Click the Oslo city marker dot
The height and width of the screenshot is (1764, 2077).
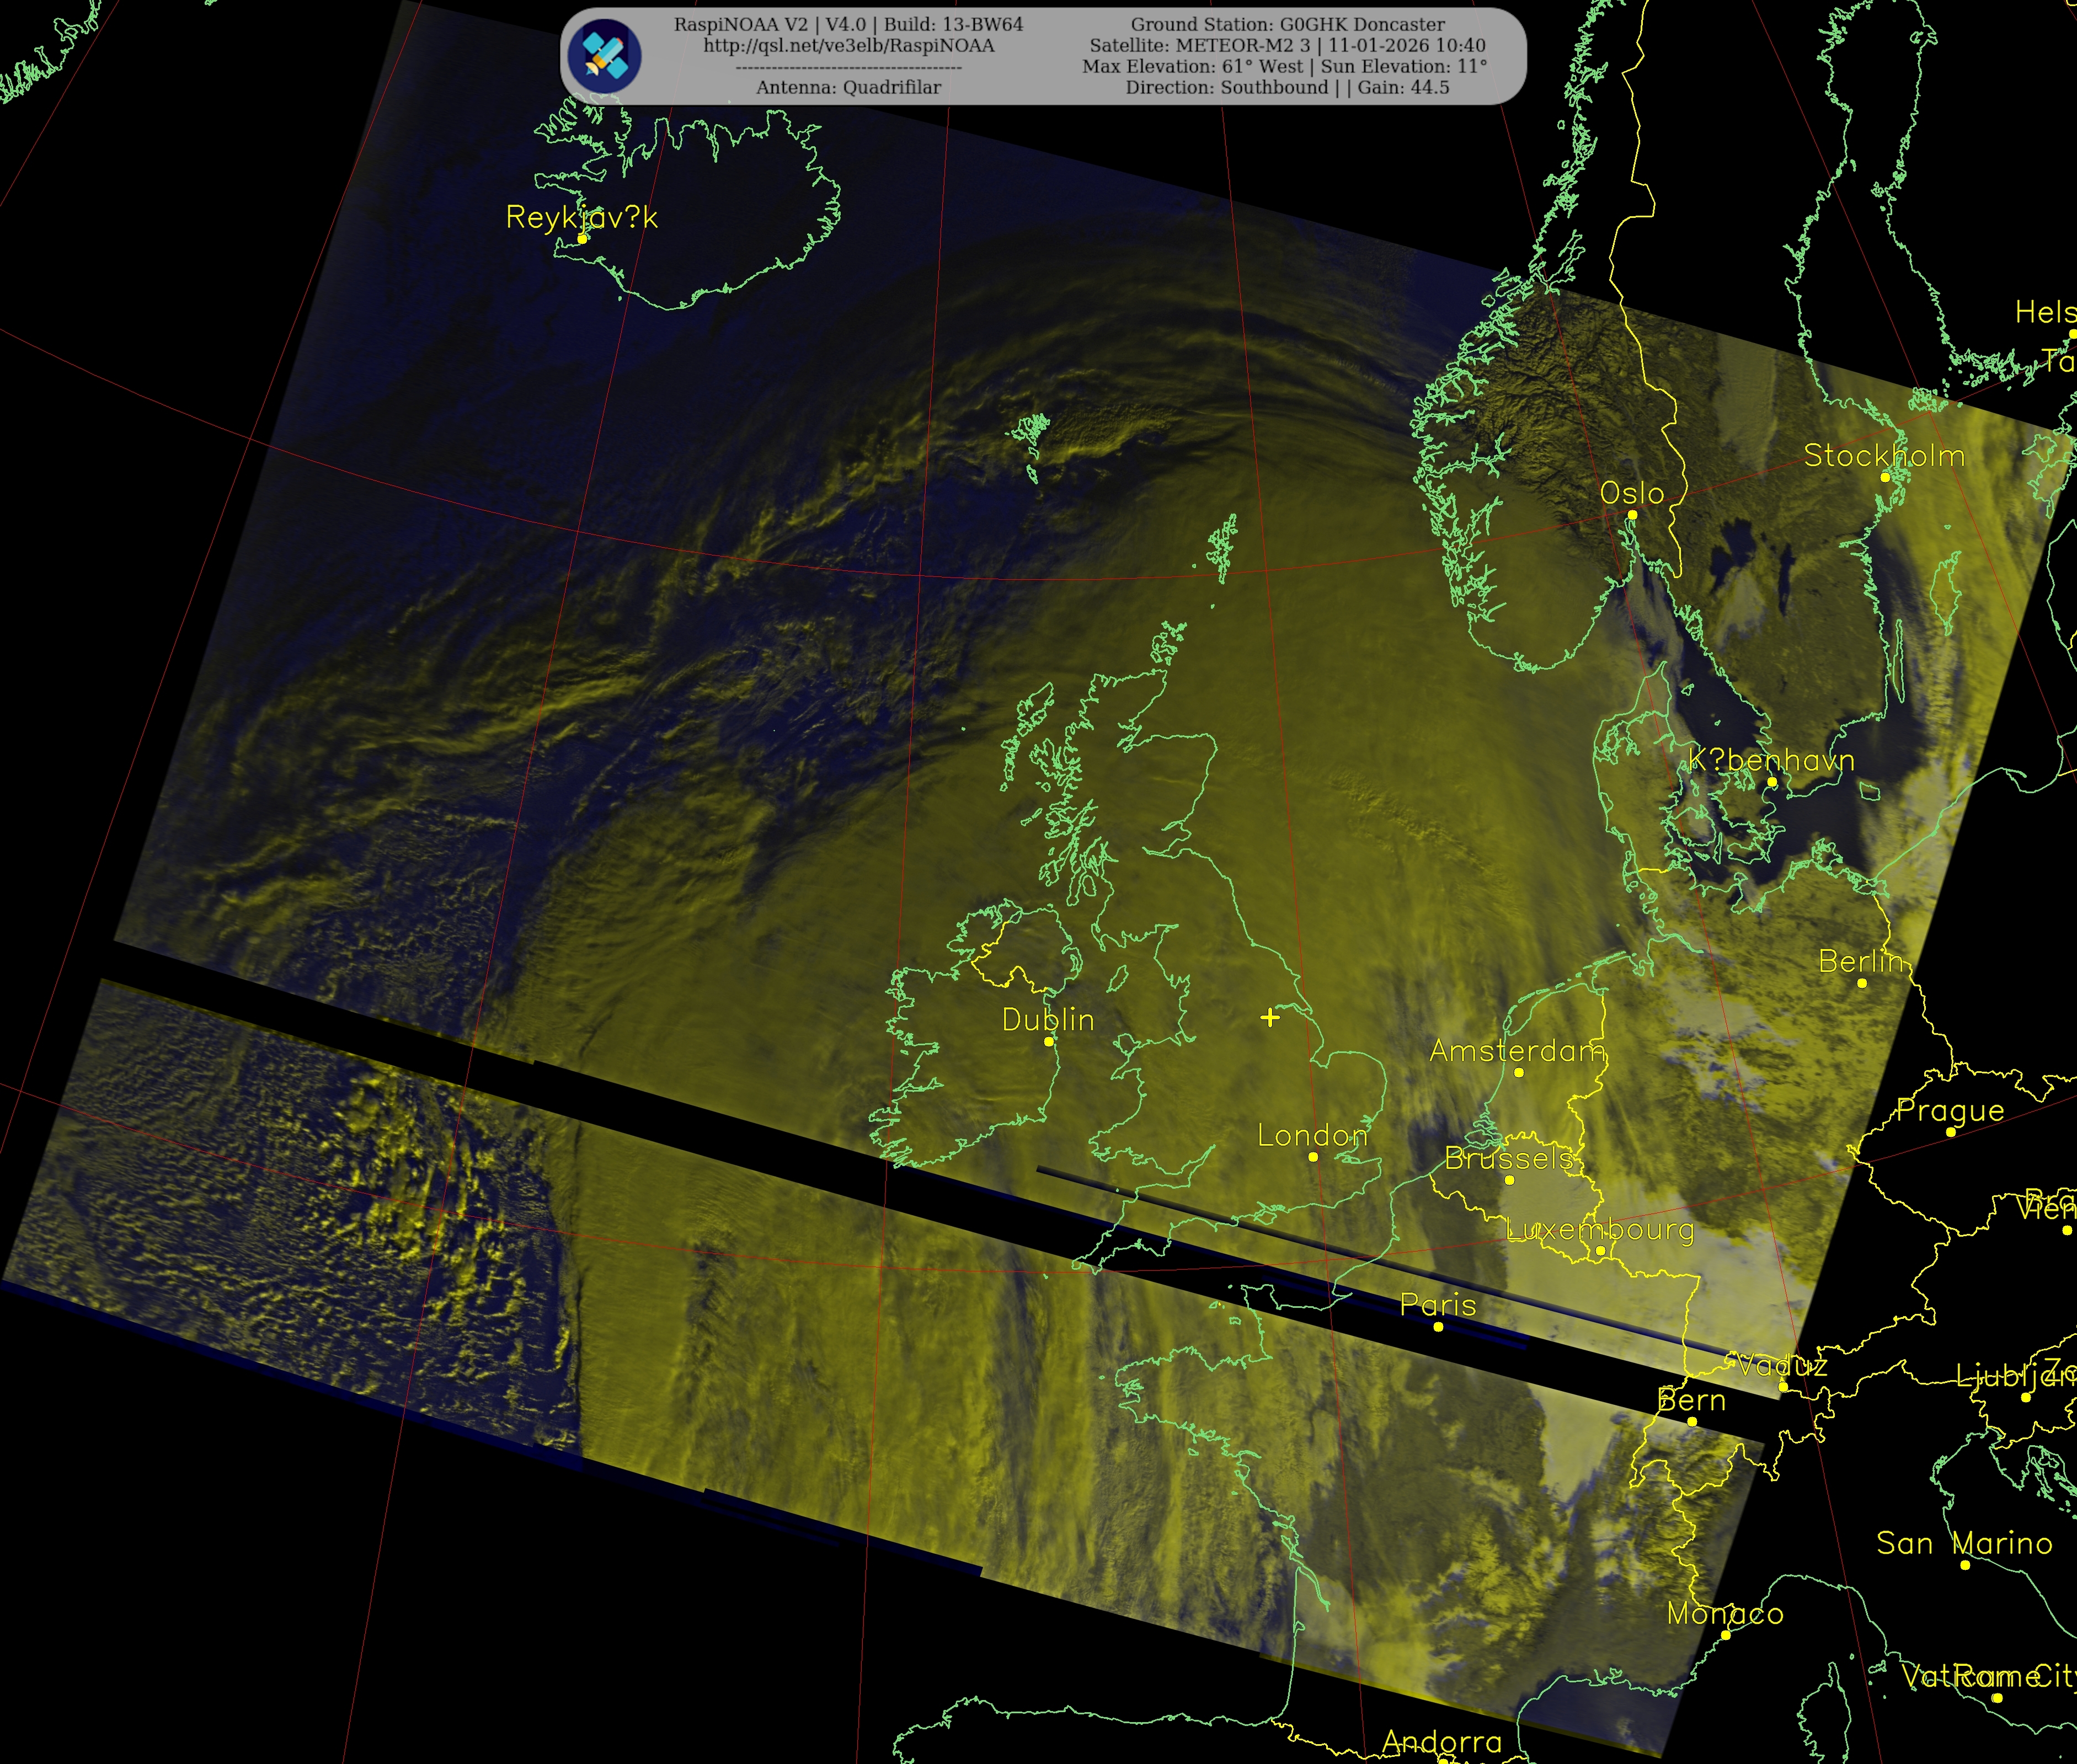click(1632, 515)
